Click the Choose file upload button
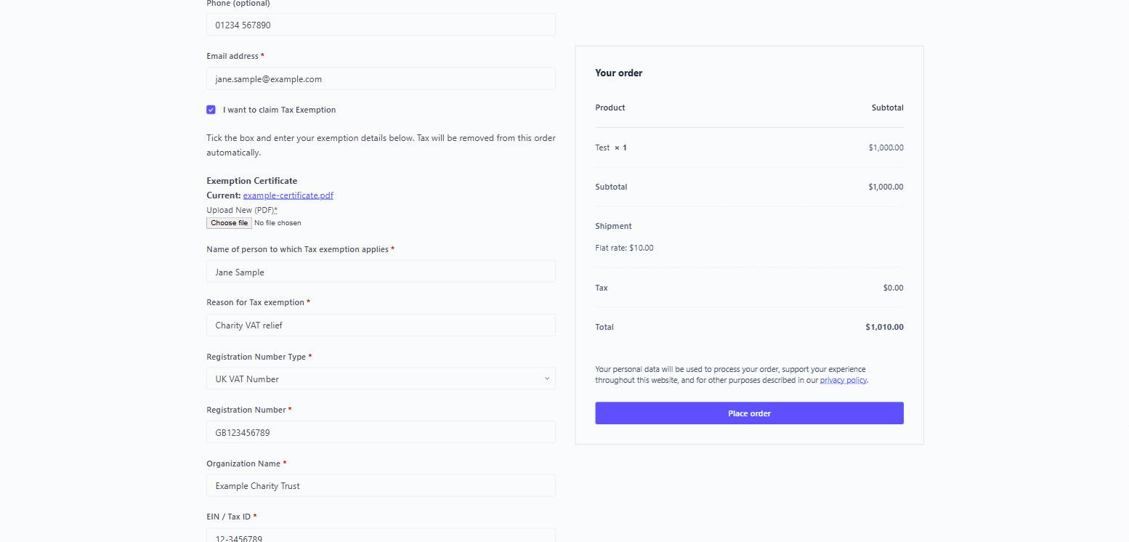Screen dimensions: 1129x542 click(x=229, y=223)
